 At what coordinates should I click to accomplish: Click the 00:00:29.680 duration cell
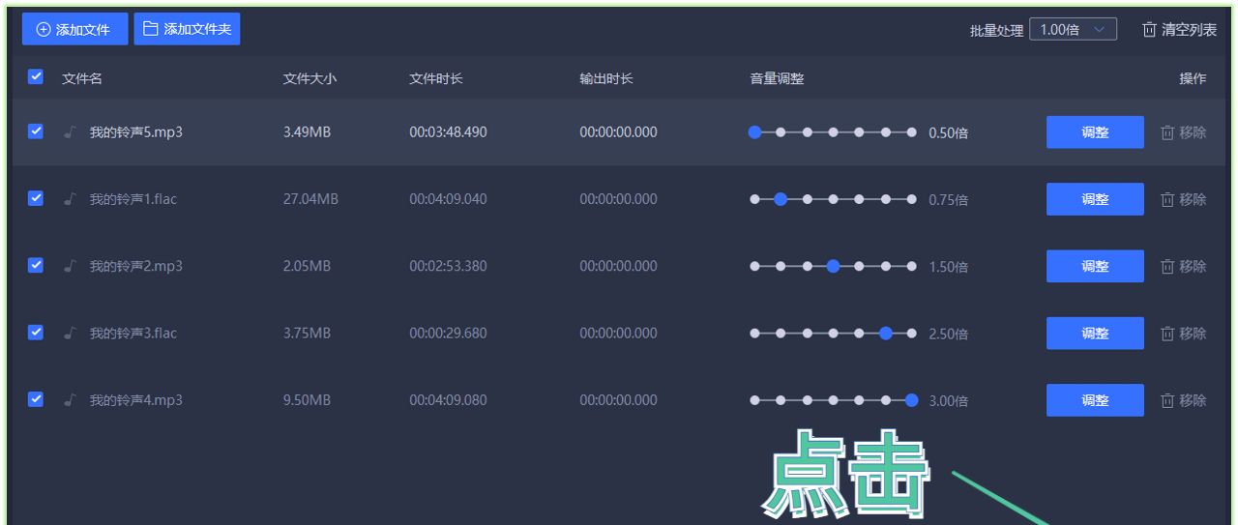[x=448, y=333]
